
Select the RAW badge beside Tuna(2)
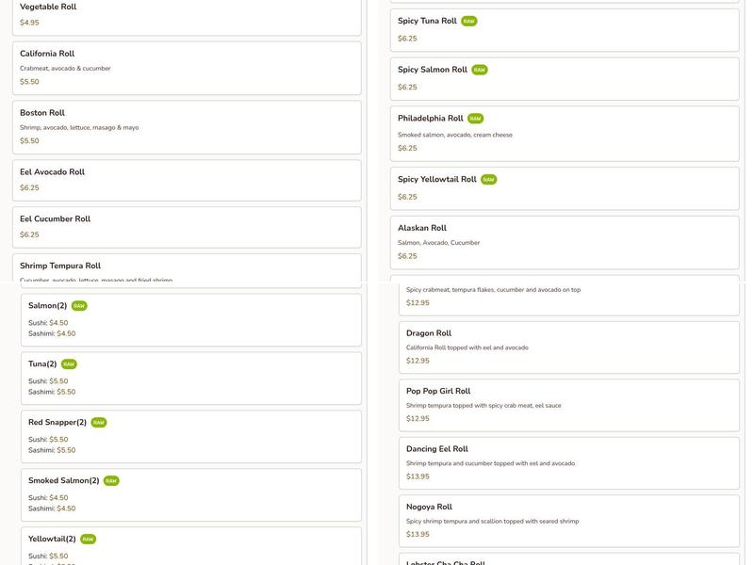(x=69, y=364)
